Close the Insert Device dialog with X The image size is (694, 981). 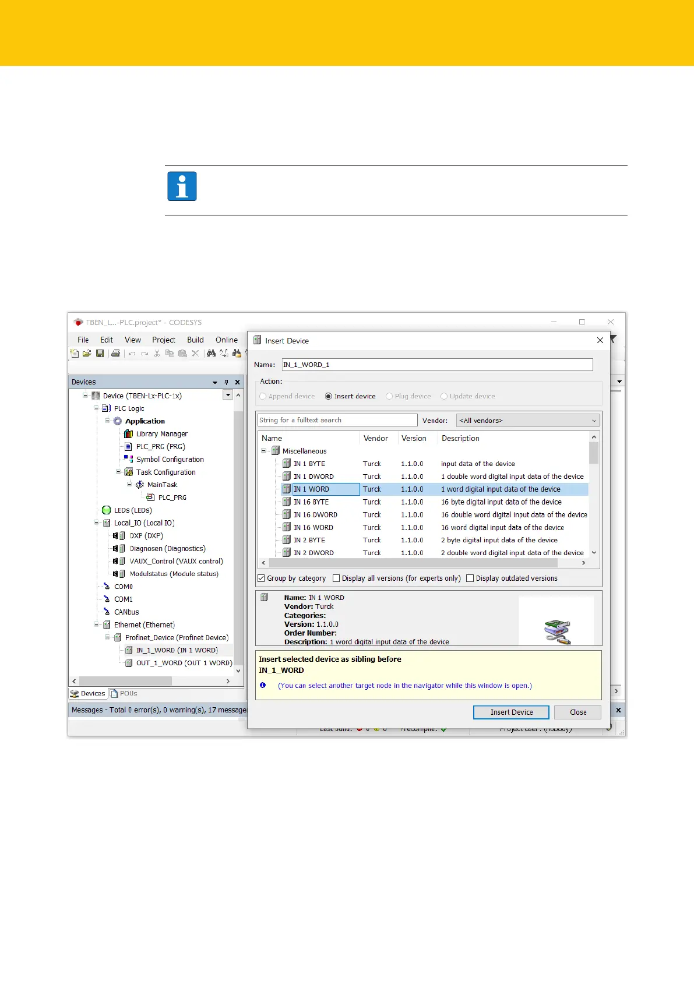(600, 340)
